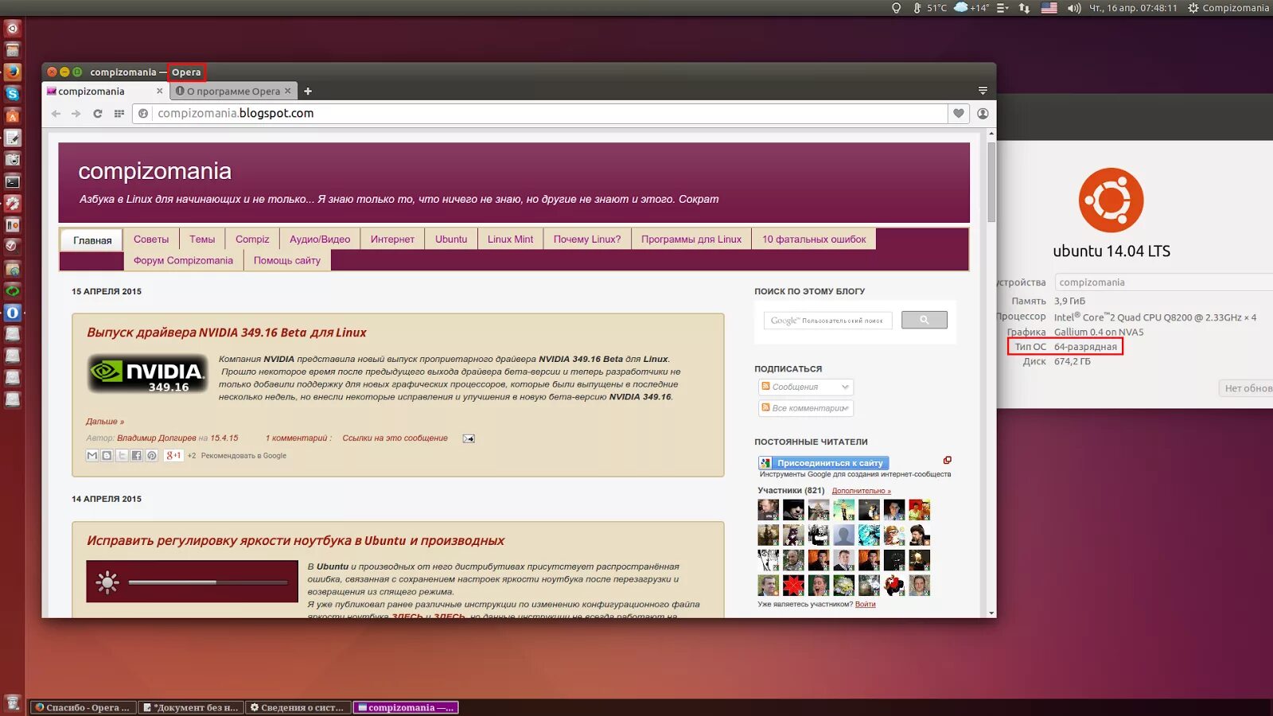The height and width of the screenshot is (716, 1273).
Task: Click the Google +1 button
Action: tap(173, 456)
